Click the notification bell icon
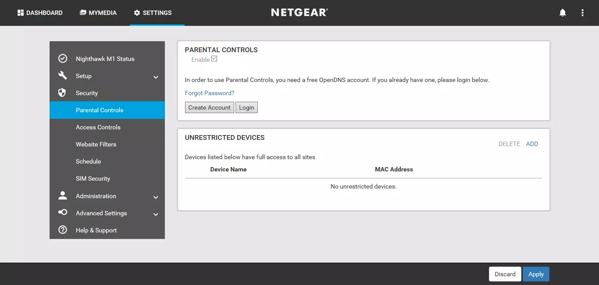 click(563, 13)
